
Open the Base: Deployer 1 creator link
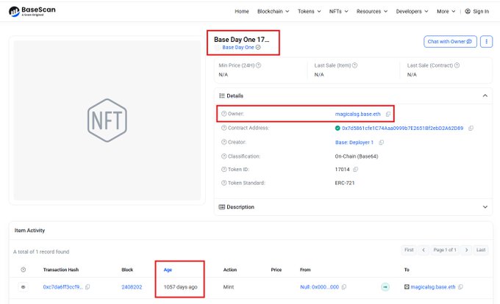354,142
